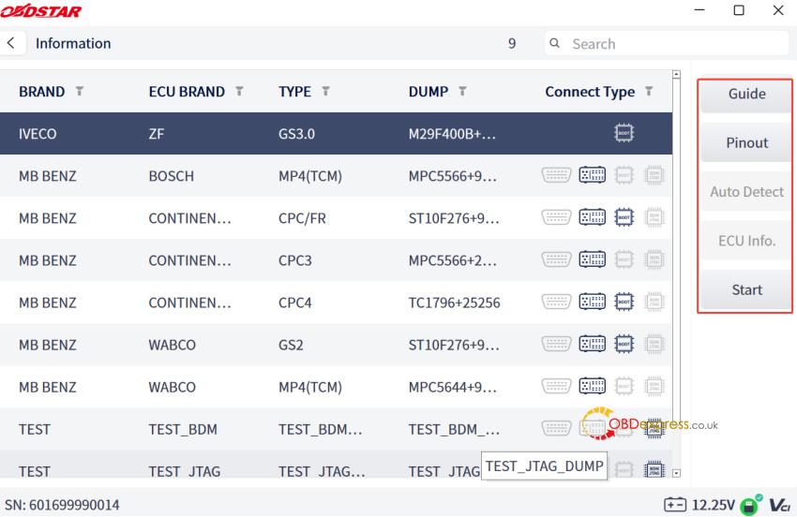
Task: Click the scrollbar up arrow
Action: click(676, 74)
